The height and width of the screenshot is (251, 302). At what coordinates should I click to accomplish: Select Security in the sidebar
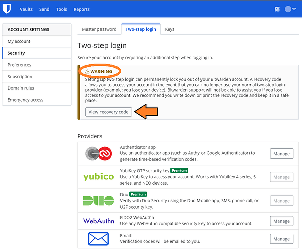point(37,53)
